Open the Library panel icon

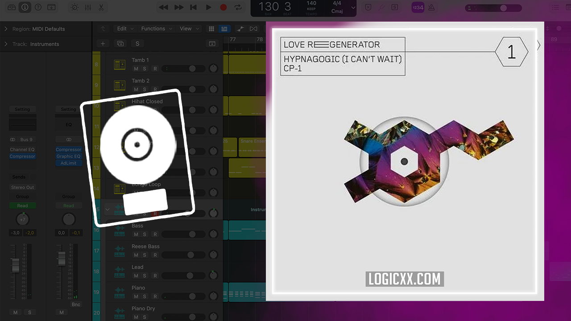(12, 7)
